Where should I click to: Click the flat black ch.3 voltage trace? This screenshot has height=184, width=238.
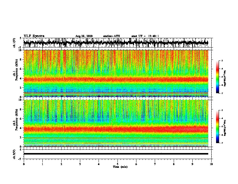116,154
